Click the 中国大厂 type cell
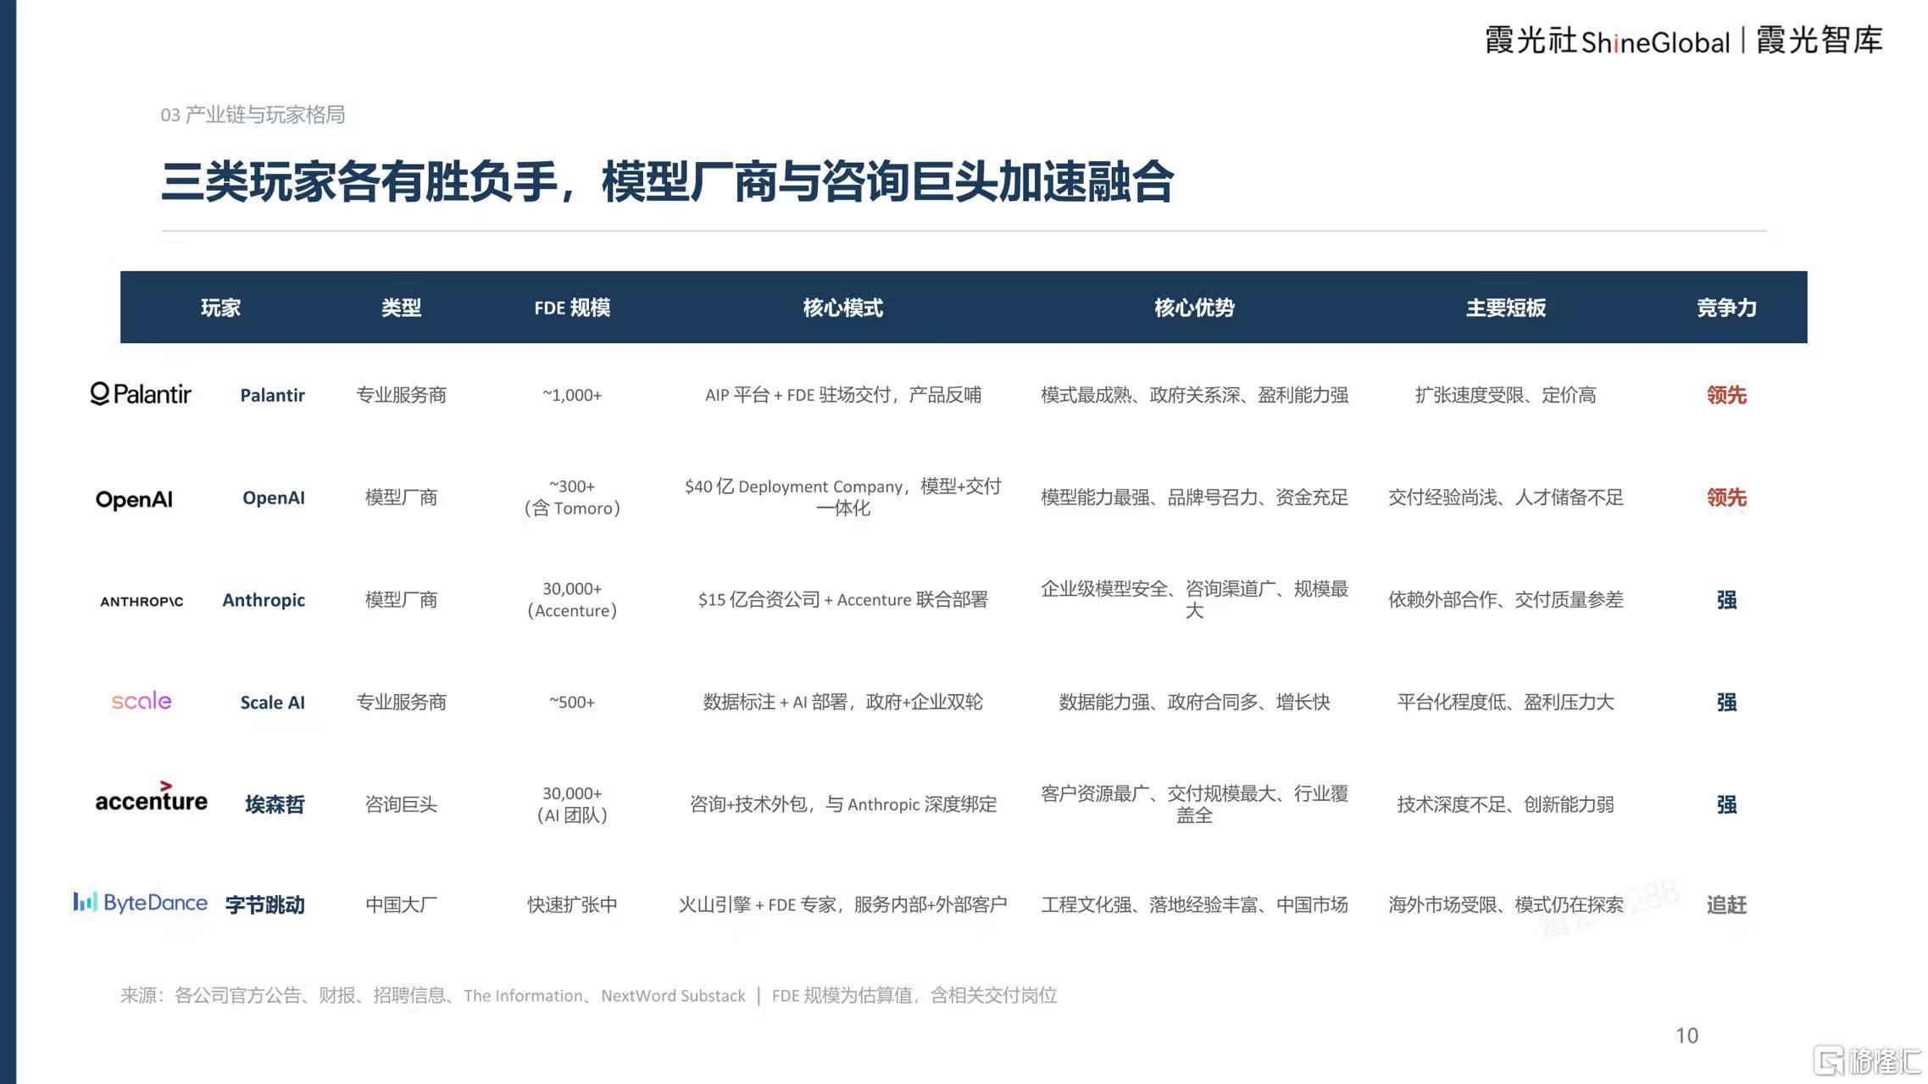 (401, 905)
